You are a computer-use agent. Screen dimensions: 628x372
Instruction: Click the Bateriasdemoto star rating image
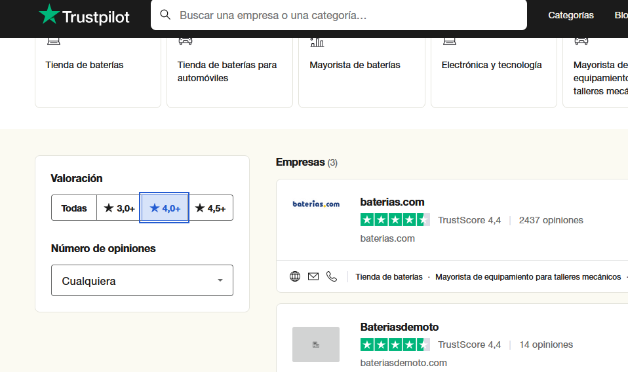coord(395,344)
